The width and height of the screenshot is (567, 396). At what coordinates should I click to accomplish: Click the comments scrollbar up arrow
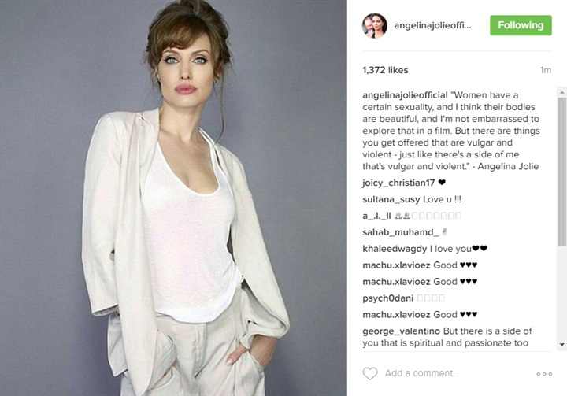[x=562, y=93]
